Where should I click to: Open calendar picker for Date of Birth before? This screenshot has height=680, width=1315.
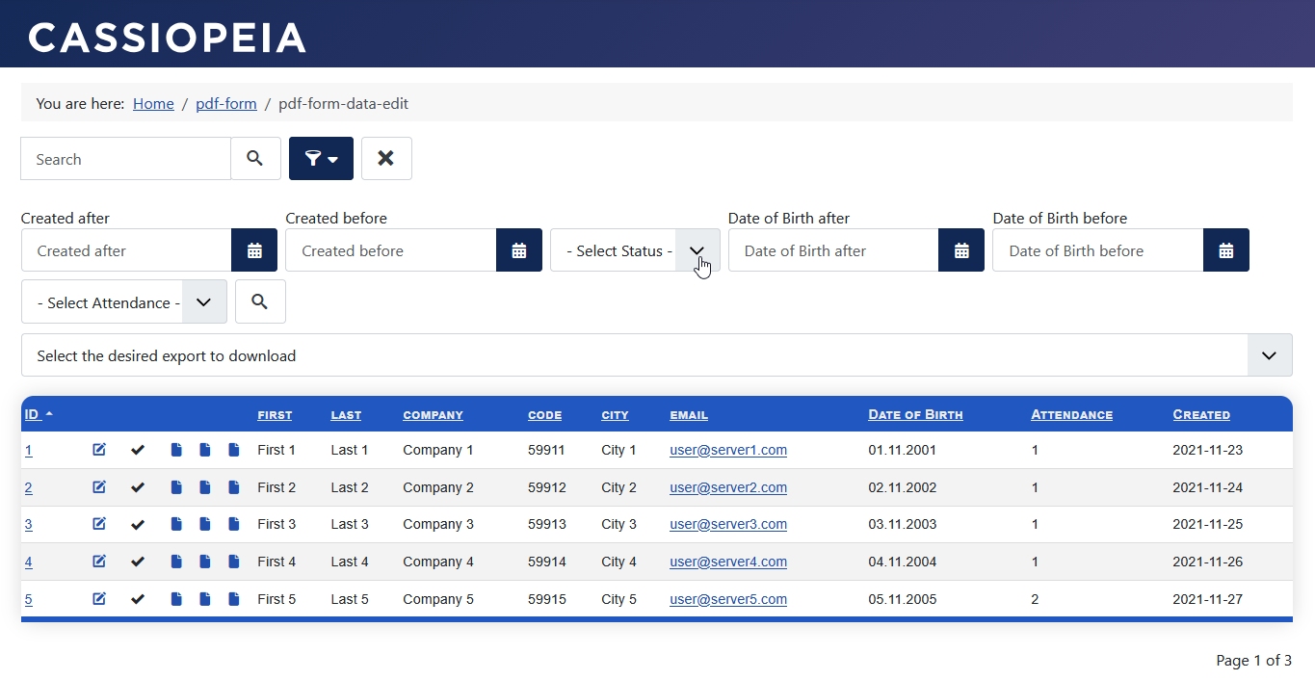pos(1226,250)
